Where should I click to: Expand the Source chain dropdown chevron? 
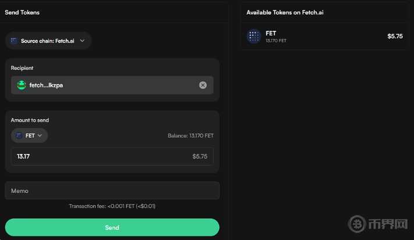tap(82, 41)
